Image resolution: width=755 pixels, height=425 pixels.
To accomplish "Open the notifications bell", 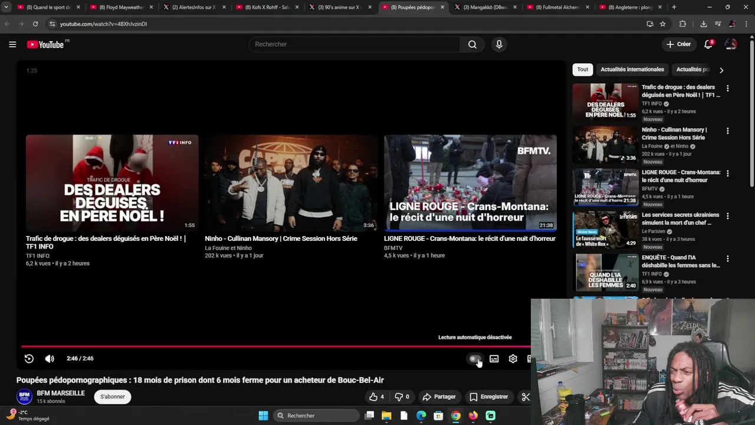I will click(x=708, y=44).
